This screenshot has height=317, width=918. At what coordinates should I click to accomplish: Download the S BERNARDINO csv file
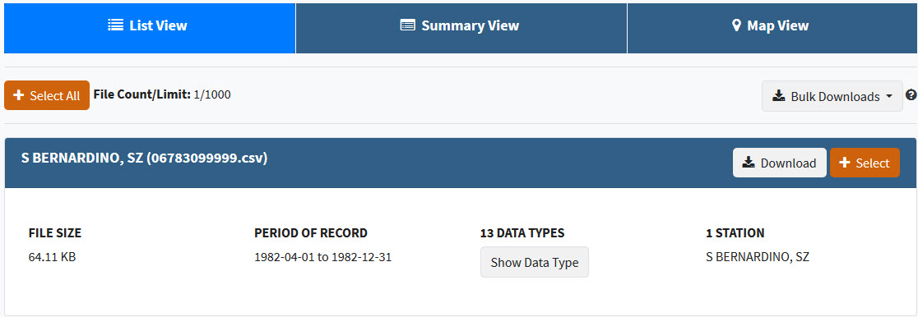779,163
